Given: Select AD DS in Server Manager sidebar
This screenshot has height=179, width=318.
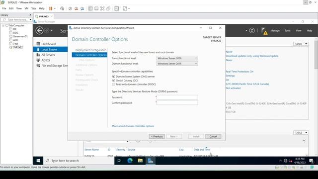Looking at the screenshot, I should click(x=46, y=60).
